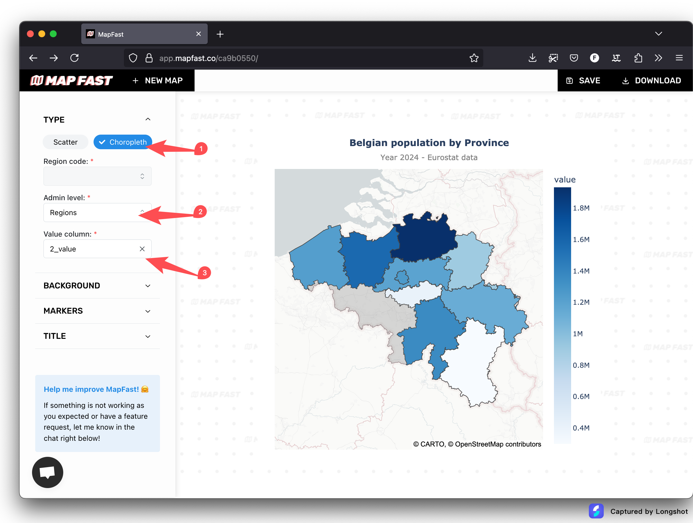Click the value color scale bar
The height and width of the screenshot is (523, 693).
[x=562, y=315]
